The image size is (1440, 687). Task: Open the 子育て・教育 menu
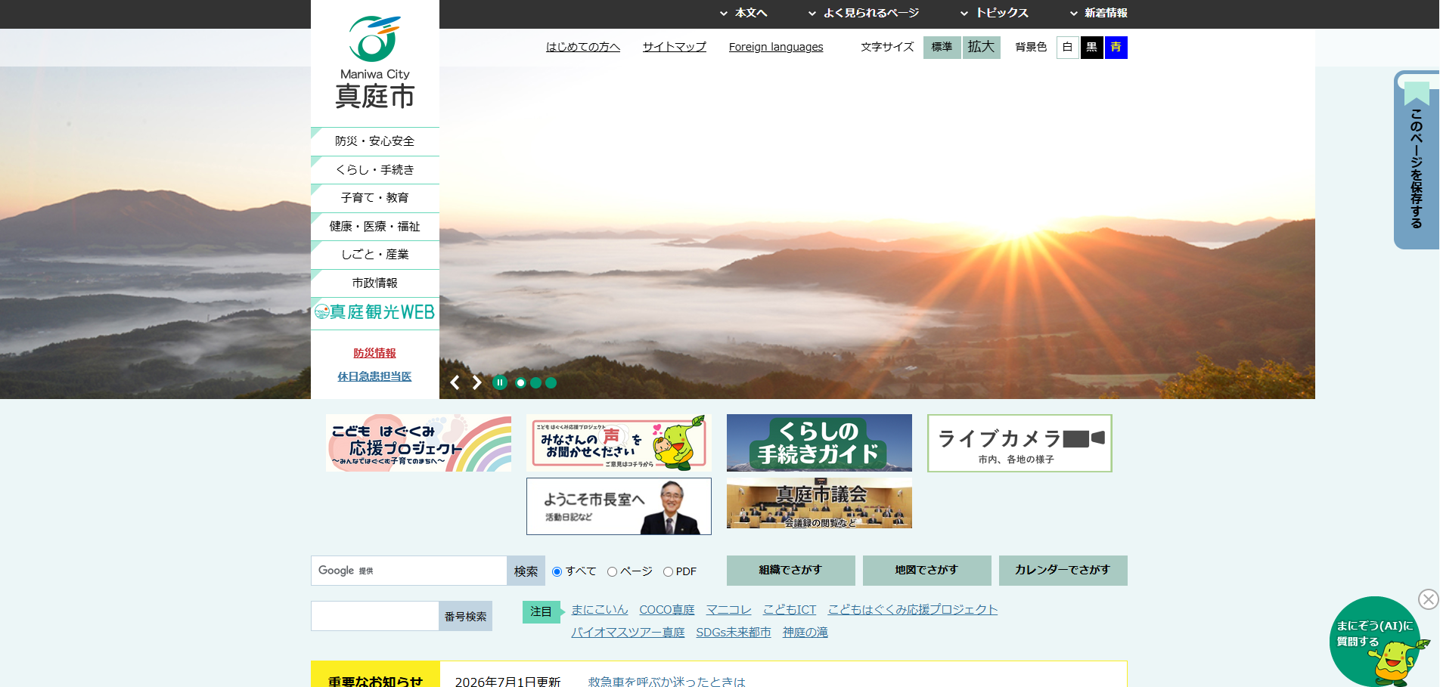[375, 198]
